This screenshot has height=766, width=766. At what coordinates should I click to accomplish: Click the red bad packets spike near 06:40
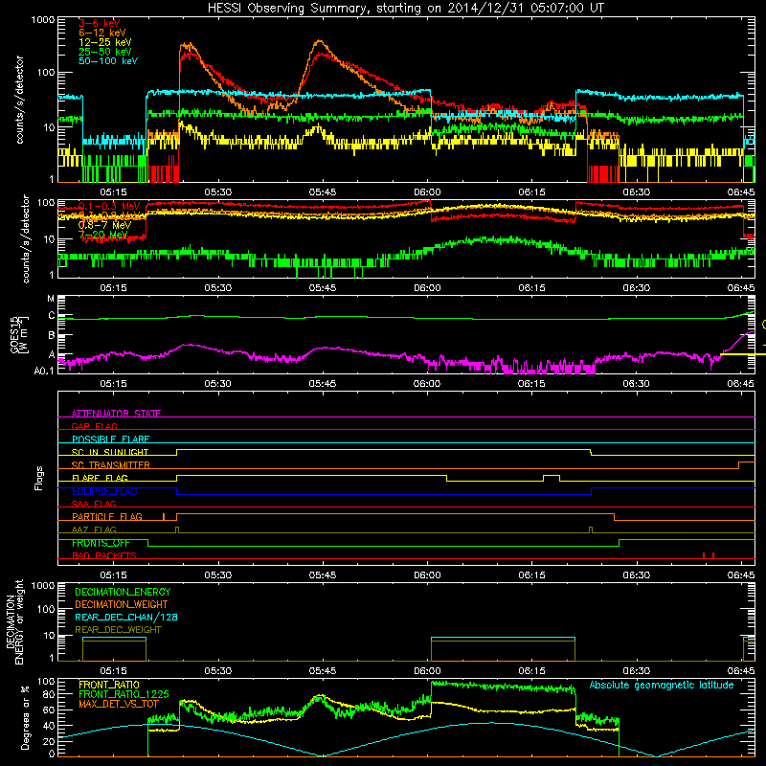[704, 555]
